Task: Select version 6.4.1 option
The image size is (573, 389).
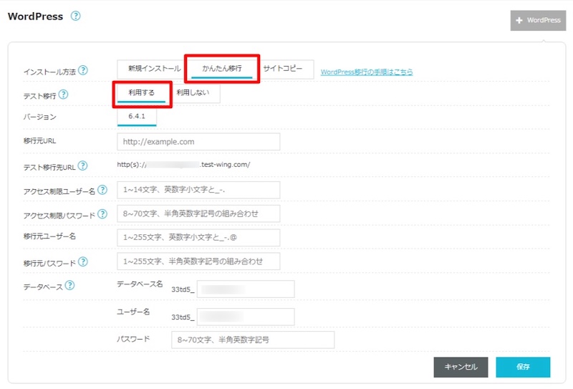Action: [x=137, y=117]
